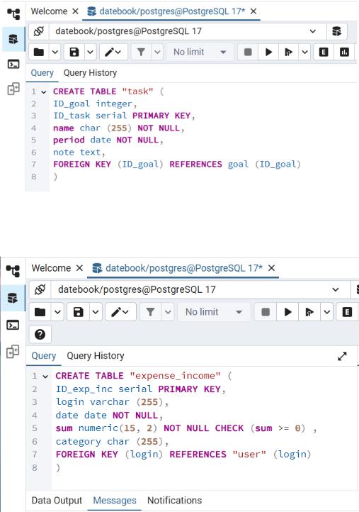This screenshot has height=512, width=359.
Task: Switch to Welcome tab in task-table window
Action: coord(49,11)
